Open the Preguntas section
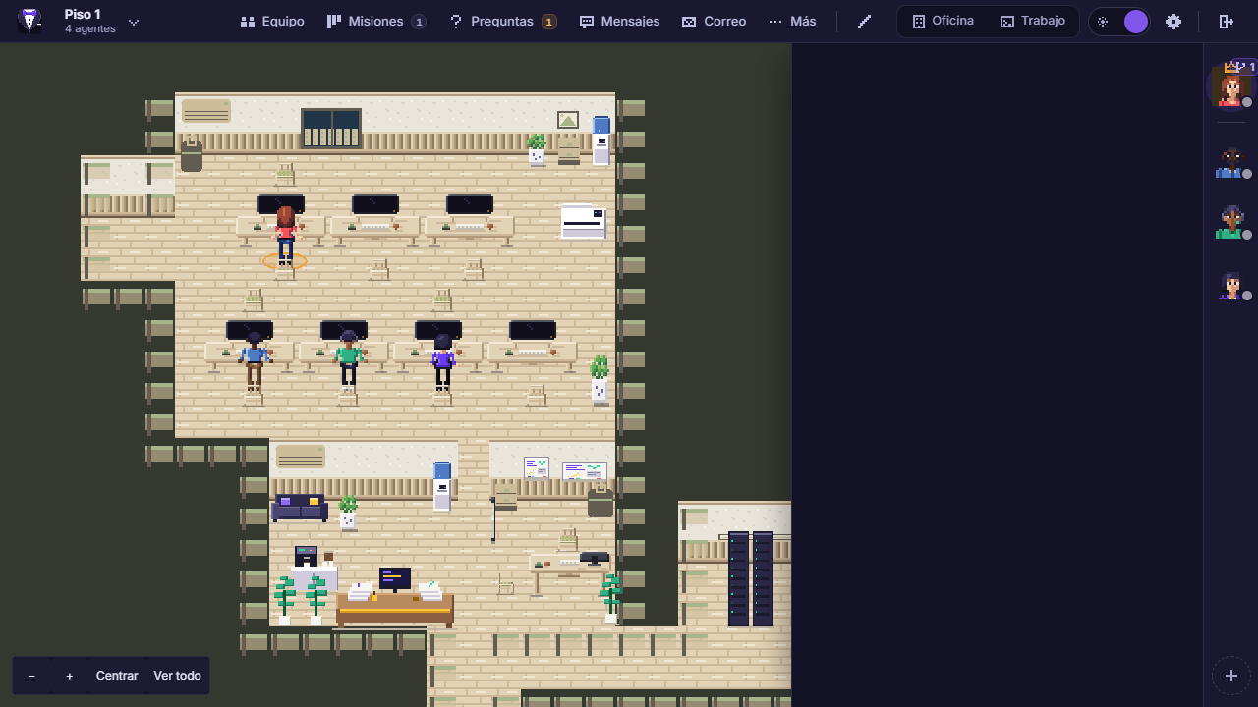Viewport: 1258px width, 707px height. tap(502, 22)
